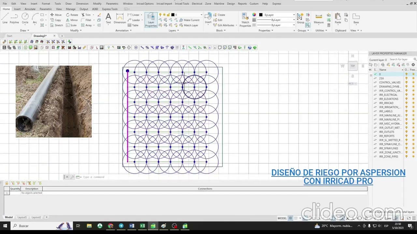Click Match Properties tool
The height and width of the screenshot is (234, 417).
coord(245,20)
